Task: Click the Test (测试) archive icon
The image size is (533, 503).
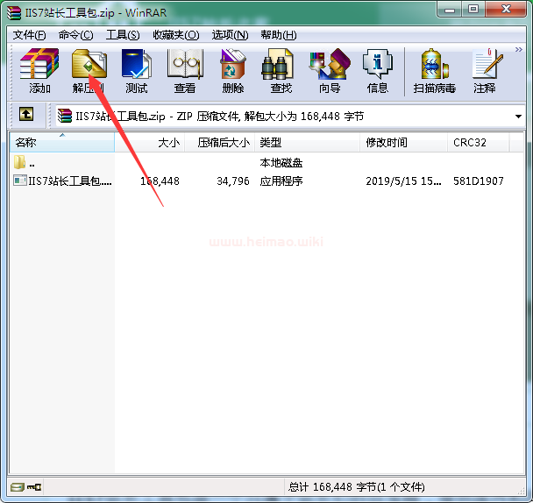Action: pos(136,71)
